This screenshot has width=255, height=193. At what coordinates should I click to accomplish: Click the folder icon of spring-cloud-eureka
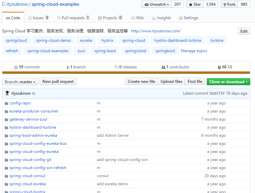[6, 184]
